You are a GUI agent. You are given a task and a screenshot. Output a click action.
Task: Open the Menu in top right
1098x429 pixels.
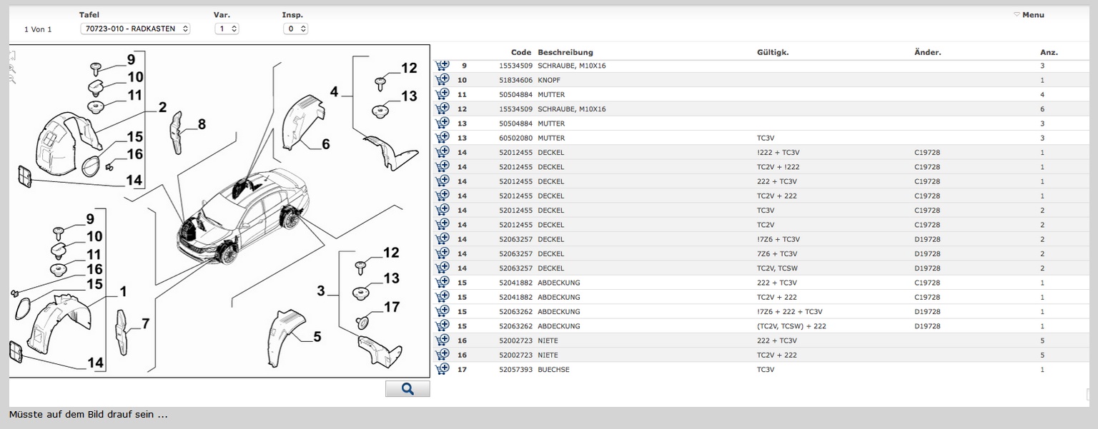pos(1029,15)
